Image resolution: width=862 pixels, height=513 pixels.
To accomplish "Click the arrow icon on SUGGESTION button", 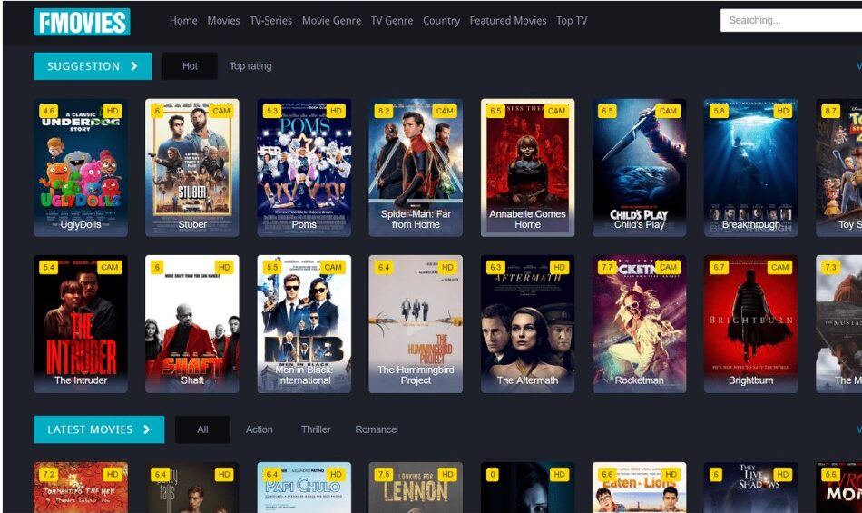I will [134, 66].
